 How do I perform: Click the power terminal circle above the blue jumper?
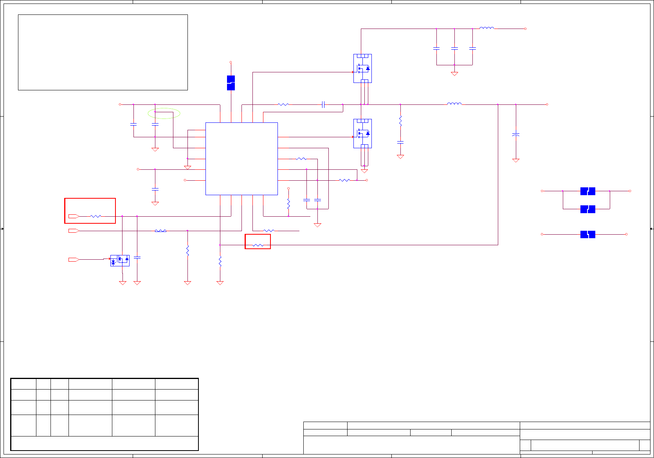tap(231, 62)
